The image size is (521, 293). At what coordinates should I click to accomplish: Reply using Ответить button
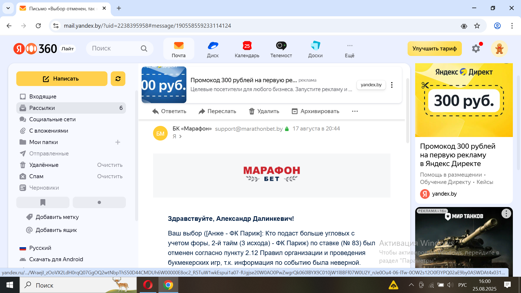[169, 111]
